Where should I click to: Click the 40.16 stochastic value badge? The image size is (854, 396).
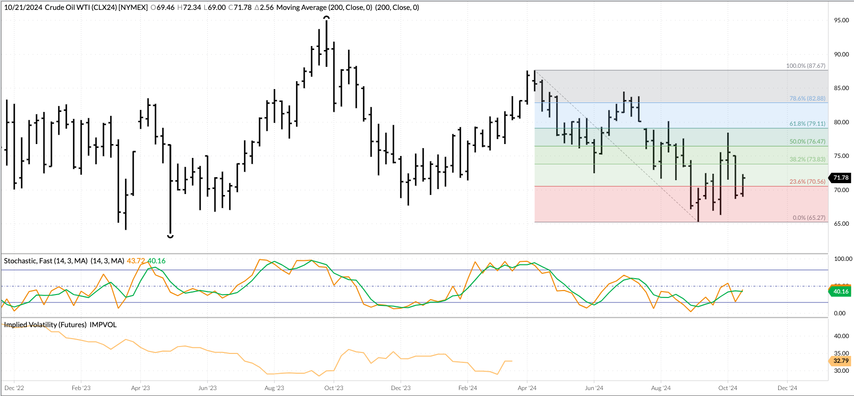841,292
